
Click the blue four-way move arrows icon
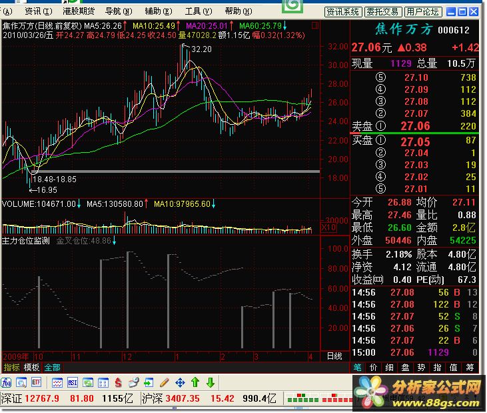pyautogui.click(x=180, y=383)
